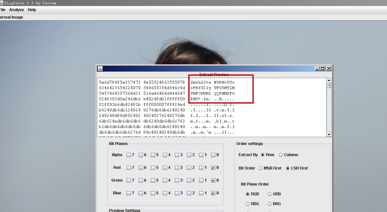The image size is (387, 212).
Task: Select BRG bit plane order
Action: coord(270,204)
